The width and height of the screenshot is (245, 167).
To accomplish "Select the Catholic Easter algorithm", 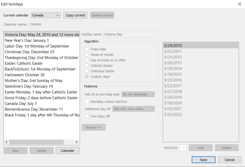I will [x=87, y=65].
